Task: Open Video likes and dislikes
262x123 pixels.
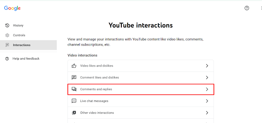Action: 141,66
